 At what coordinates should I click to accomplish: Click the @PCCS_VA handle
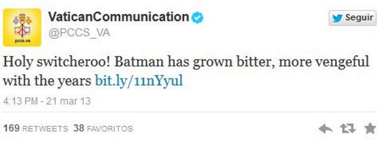click(79, 32)
